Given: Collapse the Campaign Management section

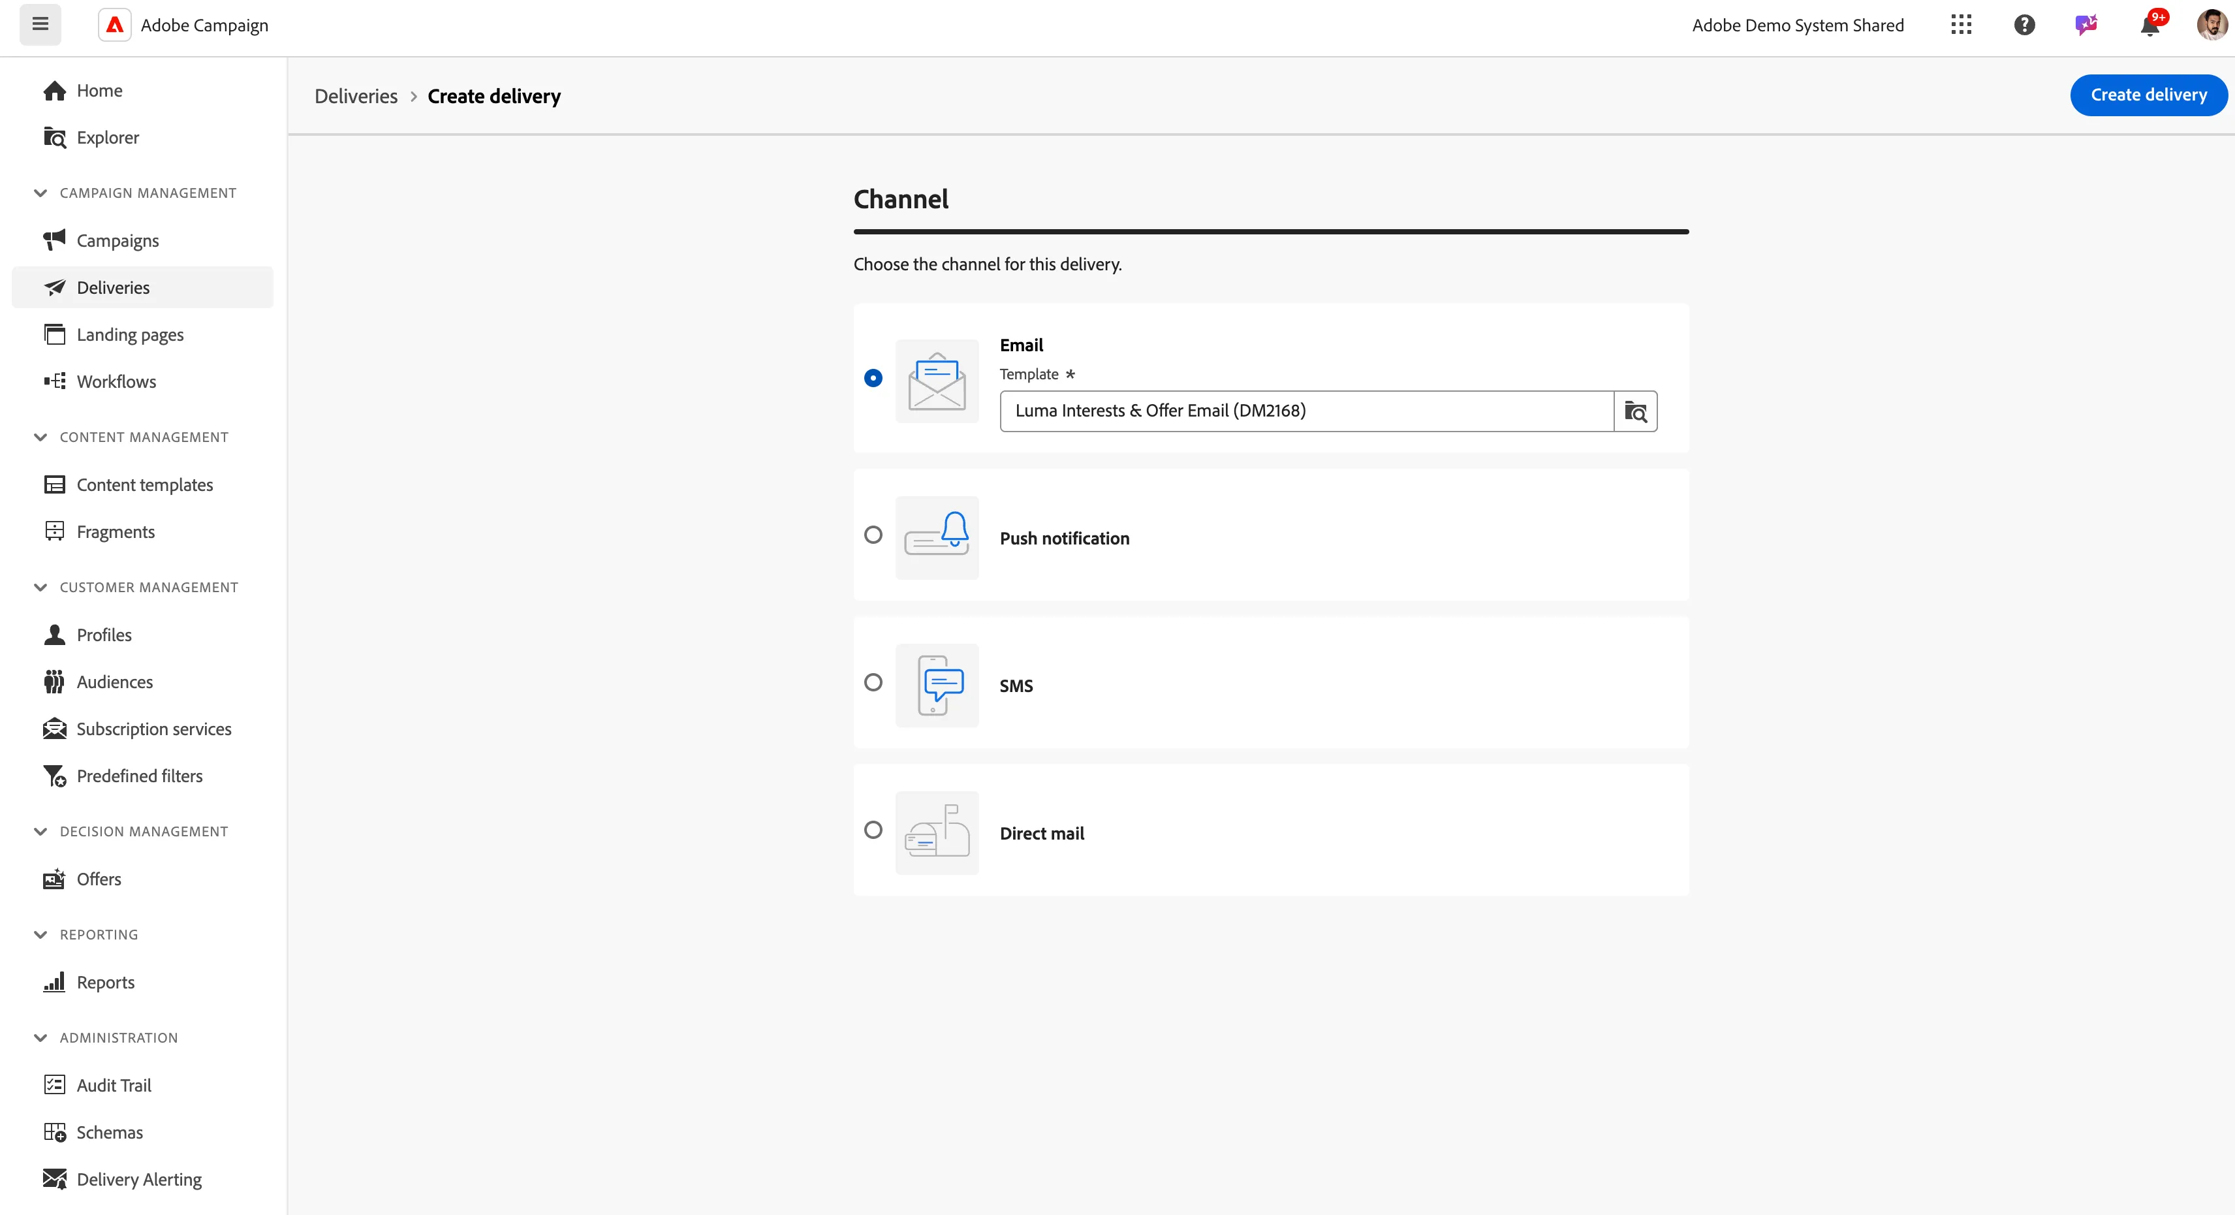Looking at the screenshot, I should 40,193.
